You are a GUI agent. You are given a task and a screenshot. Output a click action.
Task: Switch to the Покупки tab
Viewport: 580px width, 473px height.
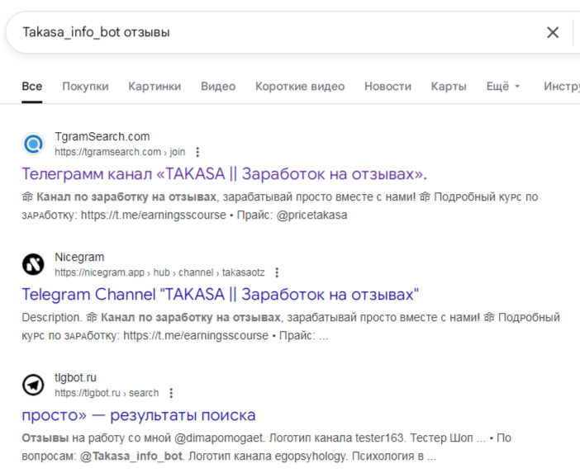point(85,87)
